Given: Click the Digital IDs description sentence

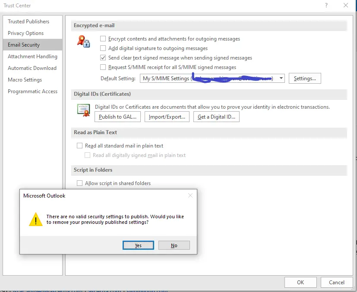Looking at the screenshot, I should (x=212, y=107).
